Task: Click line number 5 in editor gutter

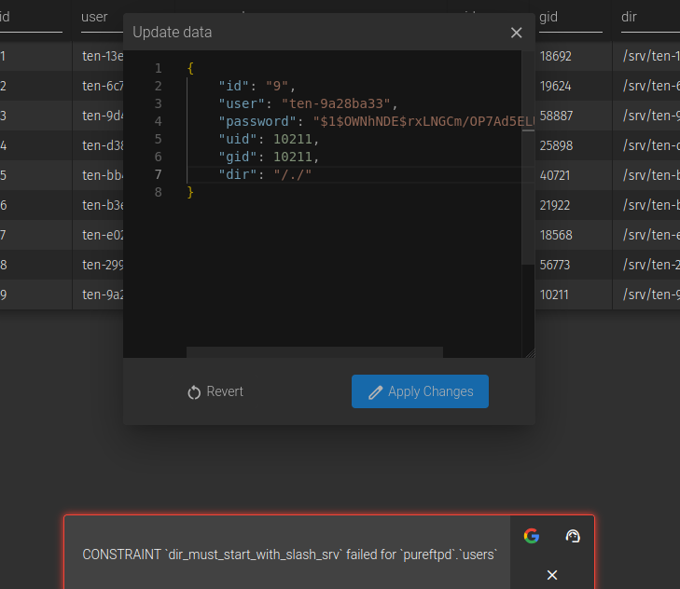Action: [158, 139]
